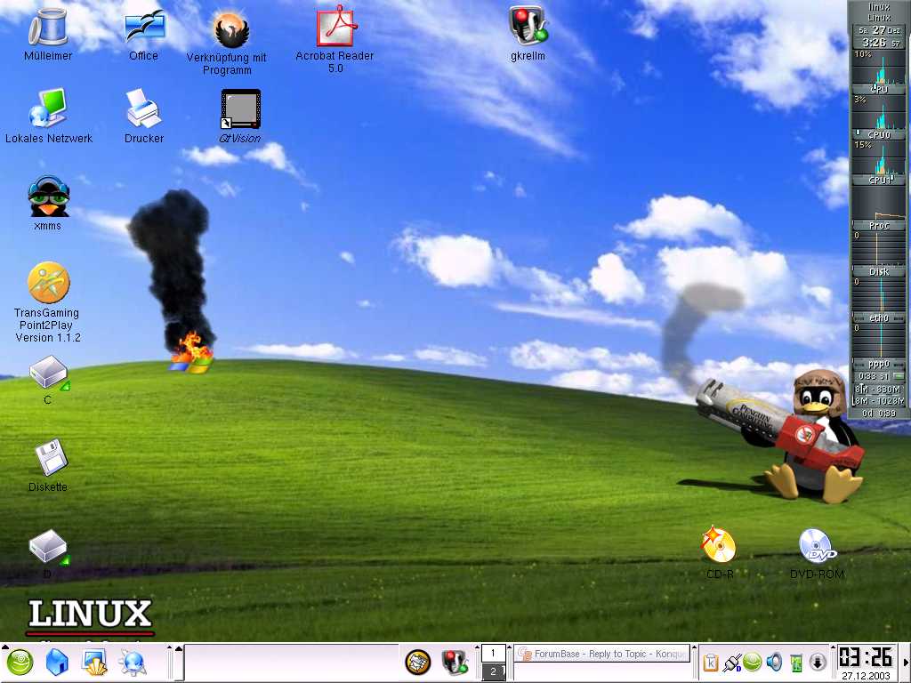
Task: Toggle the ppp0 connection button in gkrellm
Action: pos(899,376)
